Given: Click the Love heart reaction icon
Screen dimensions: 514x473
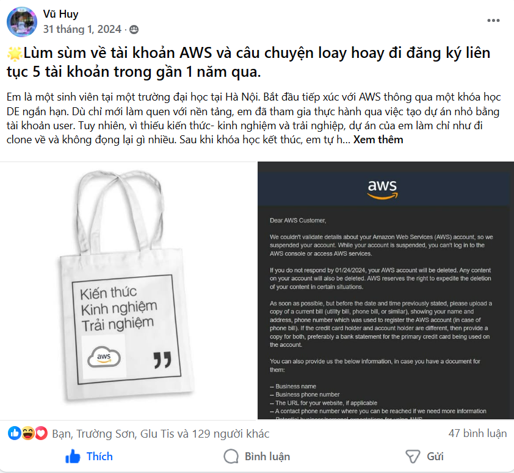Looking at the screenshot, I should 41,433.
